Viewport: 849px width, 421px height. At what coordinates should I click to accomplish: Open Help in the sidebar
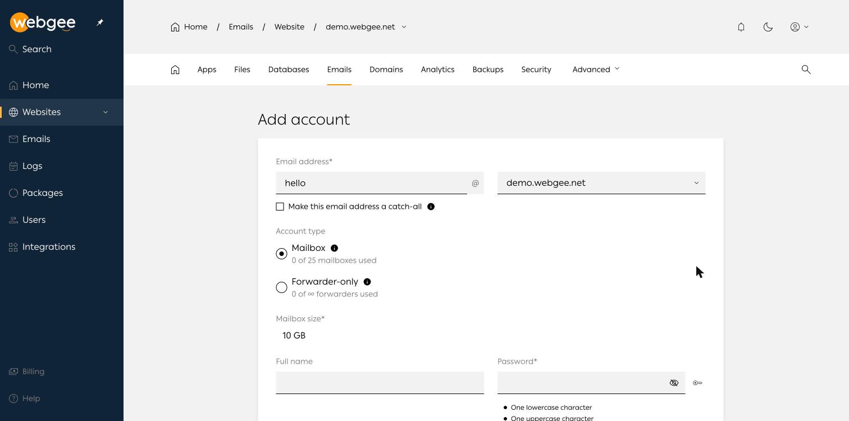click(x=62, y=399)
